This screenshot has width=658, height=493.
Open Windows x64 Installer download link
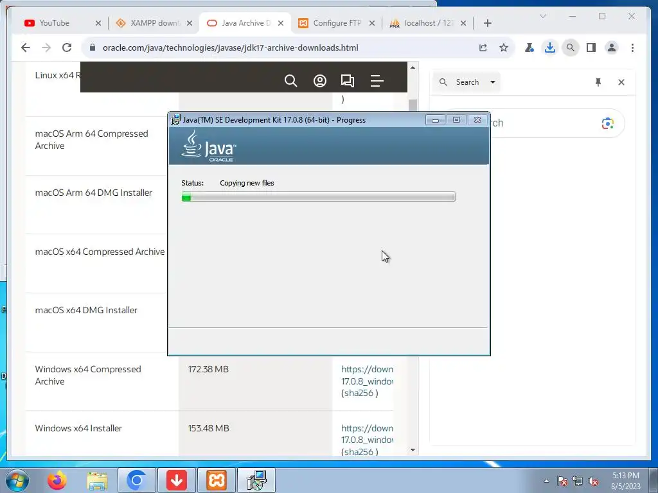point(367,435)
